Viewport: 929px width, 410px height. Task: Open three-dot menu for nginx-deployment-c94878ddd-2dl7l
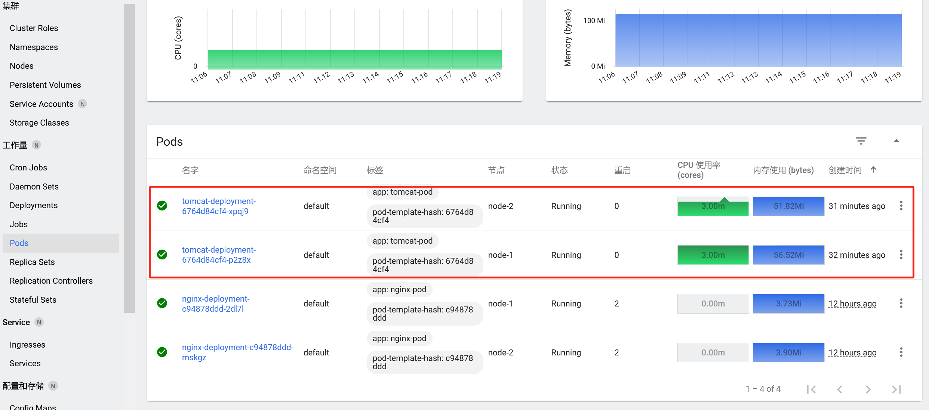901,303
